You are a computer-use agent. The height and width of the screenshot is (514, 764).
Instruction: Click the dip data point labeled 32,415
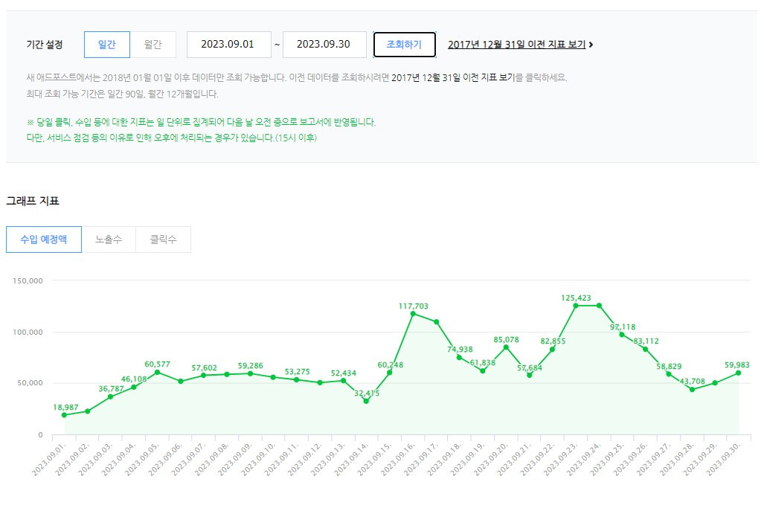pos(366,400)
